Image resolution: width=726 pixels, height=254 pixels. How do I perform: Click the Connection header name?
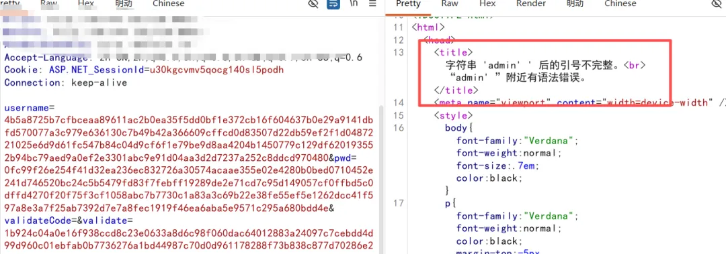click(35, 82)
